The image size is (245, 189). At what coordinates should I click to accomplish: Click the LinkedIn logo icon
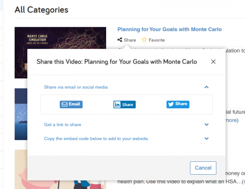(117, 105)
